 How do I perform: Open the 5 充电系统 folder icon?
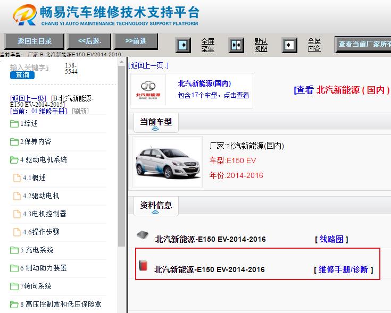14,250
